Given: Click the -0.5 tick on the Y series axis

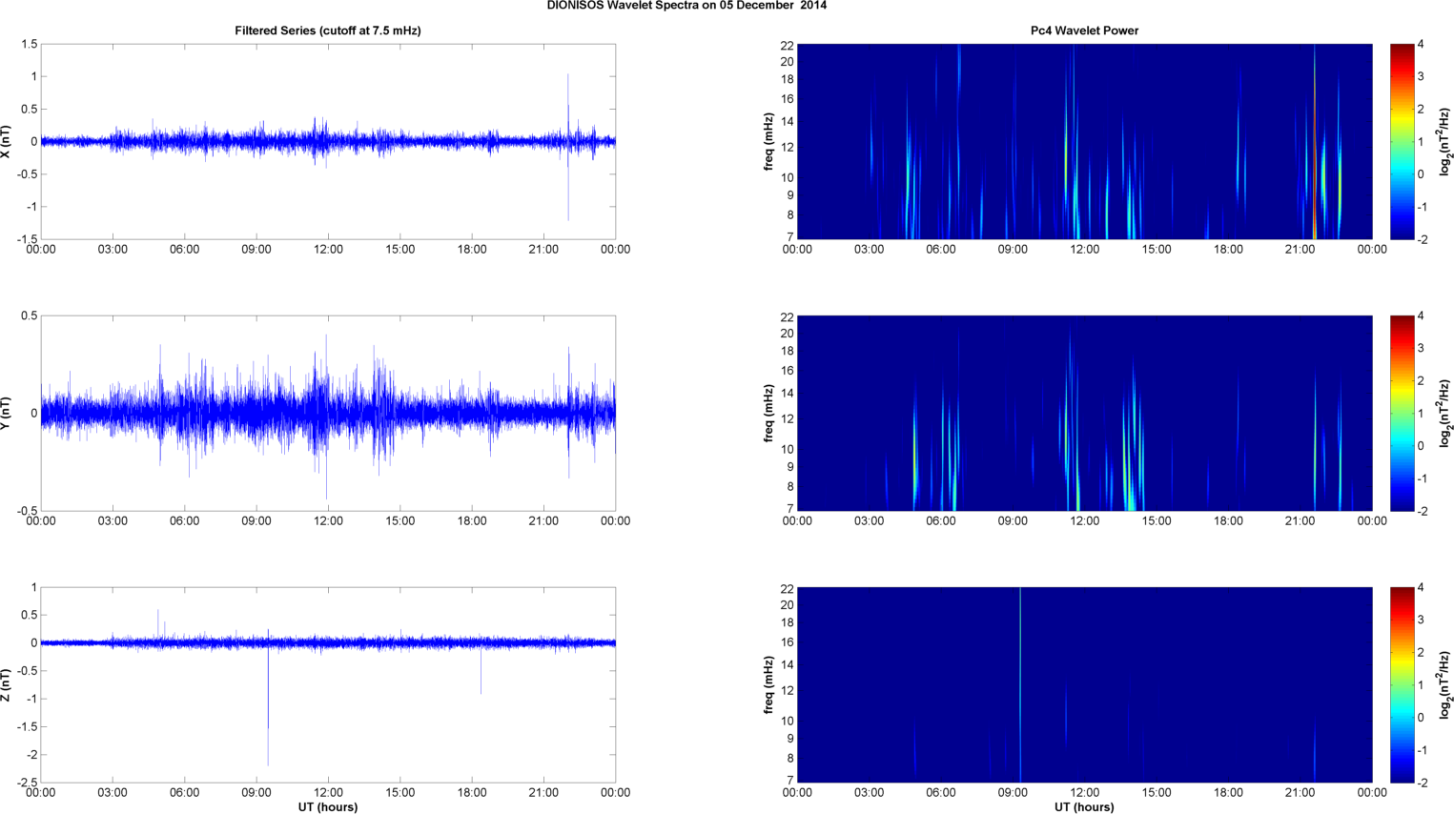Looking at the screenshot, I should point(26,511).
